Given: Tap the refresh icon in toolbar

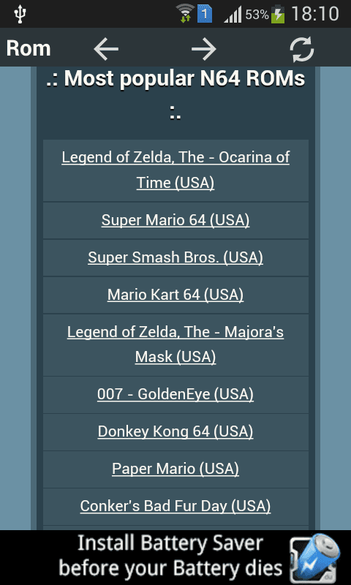Looking at the screenshot, I should pos(302,49).
